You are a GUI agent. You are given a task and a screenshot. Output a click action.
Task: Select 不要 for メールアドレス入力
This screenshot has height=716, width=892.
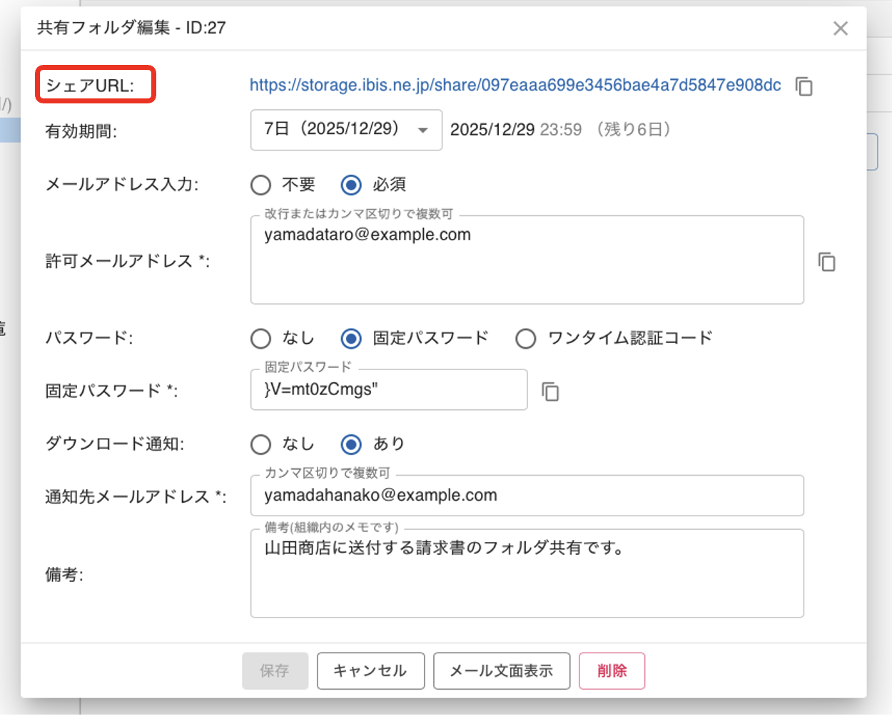pyautogui.click(x=260, y=185)
